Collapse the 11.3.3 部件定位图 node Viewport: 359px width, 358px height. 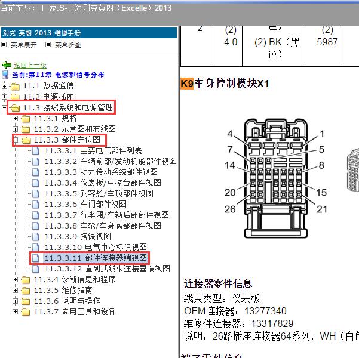click(15, 140)
